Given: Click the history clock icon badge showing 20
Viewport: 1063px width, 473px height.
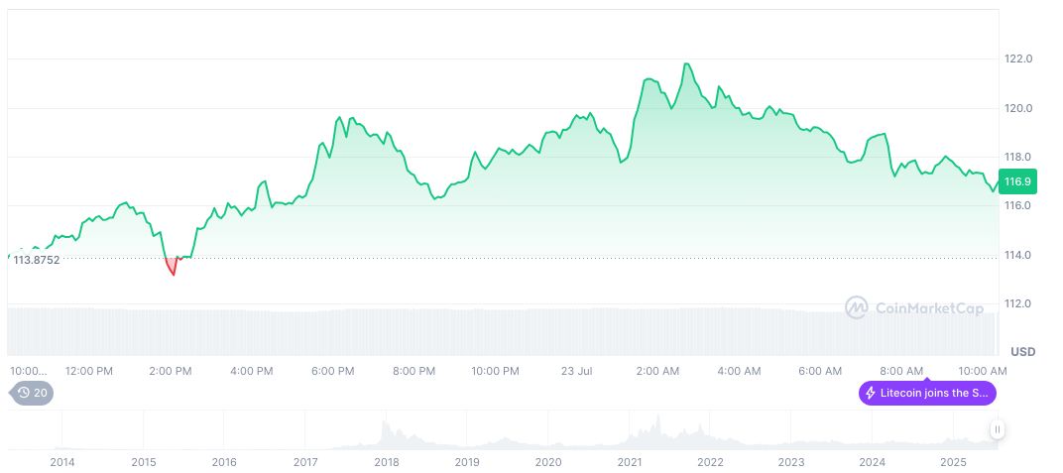Looking at the screenshot, I should coord(32,393).
